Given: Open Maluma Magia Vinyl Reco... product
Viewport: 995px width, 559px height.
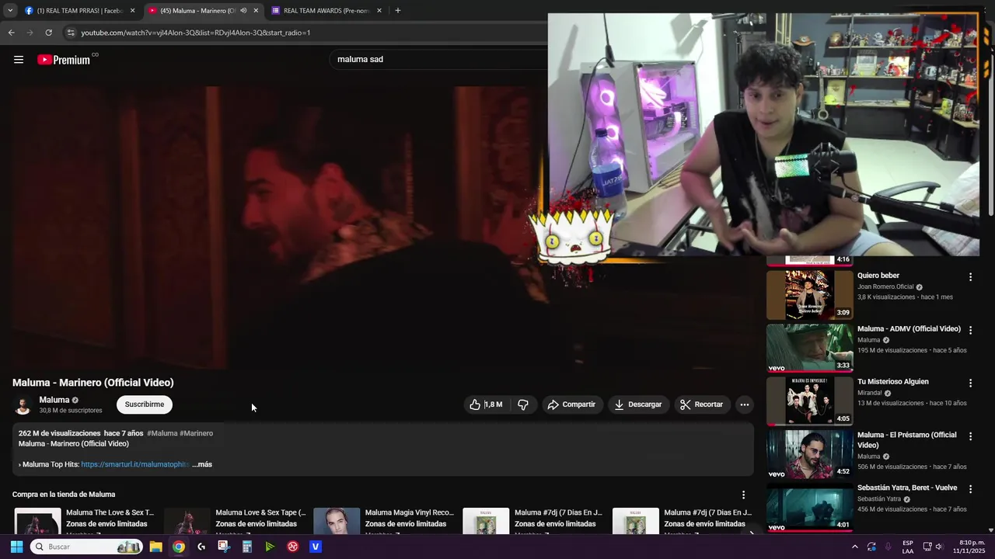Looking at the screenshot, I should pos(409,512).
